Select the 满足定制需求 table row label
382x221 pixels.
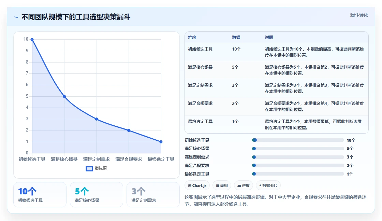pyautogui.click(x=200, y=85)
